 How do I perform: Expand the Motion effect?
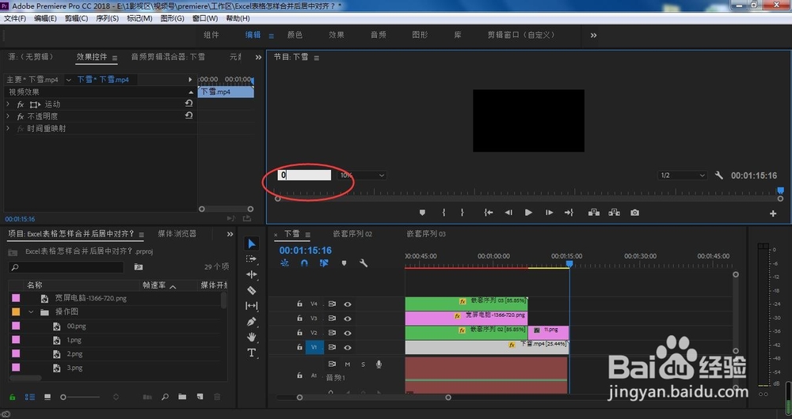click(x=8, y=104)
